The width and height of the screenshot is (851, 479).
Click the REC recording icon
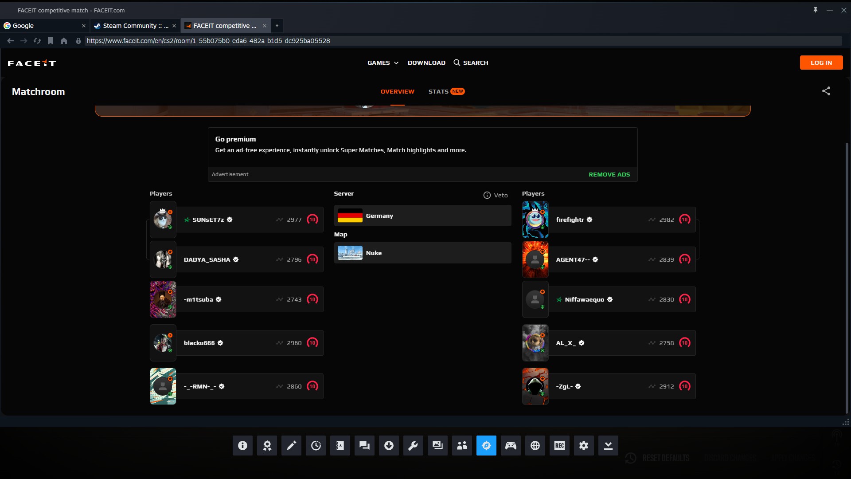559,445
